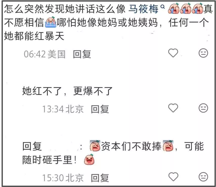Click the 06:42 美国 timestamp

pos(44,54)
